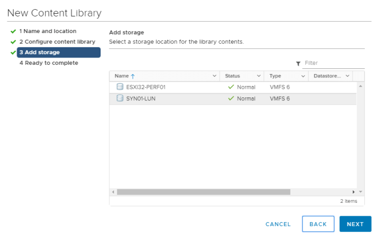Screen dimensions: 375x242
Task: Expand the Datastore column dropdown chevron
Action: 347,76
